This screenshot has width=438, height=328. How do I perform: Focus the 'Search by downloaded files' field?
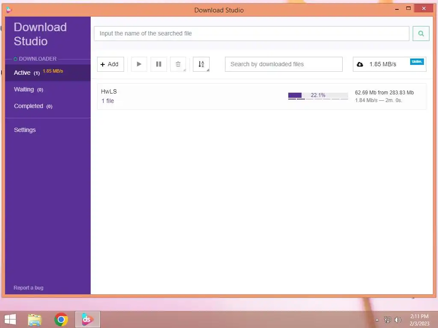284,64
